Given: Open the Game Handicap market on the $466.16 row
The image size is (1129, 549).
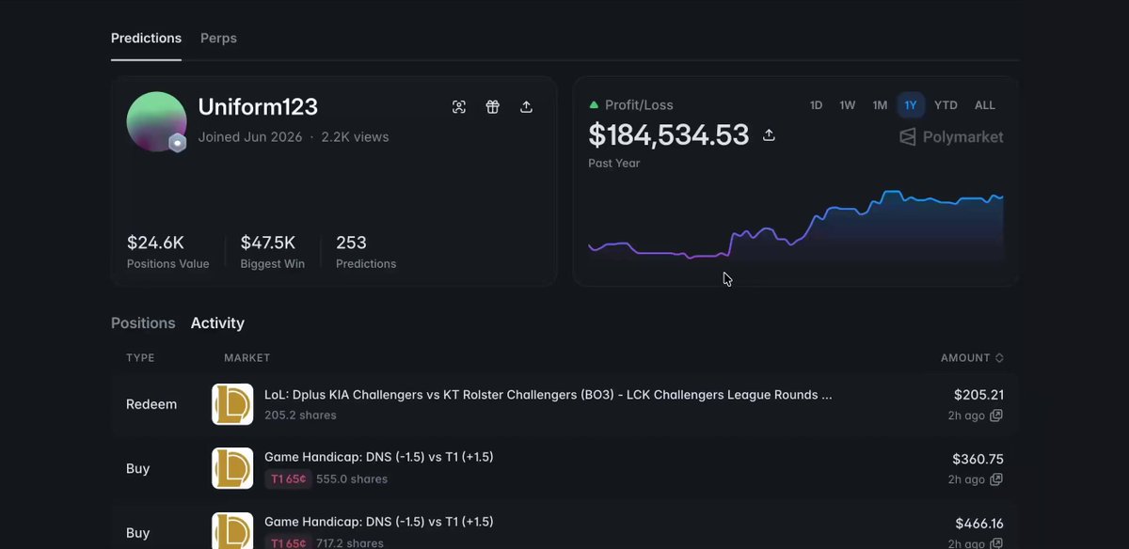Looking at the screenshot, I should point(379,522).
